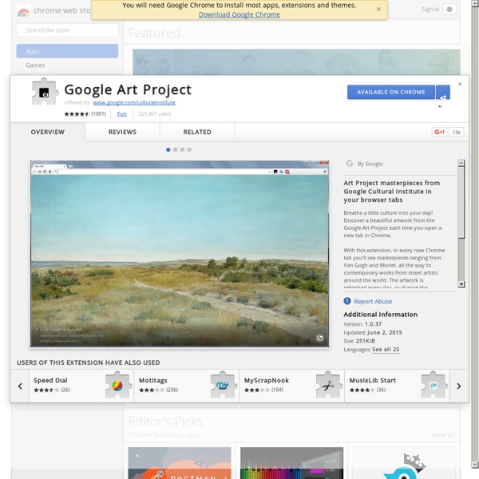Click the share icon beside Available on Chrome
The height and width of the screenshot is (479, 479).
(x=443, y=93)
